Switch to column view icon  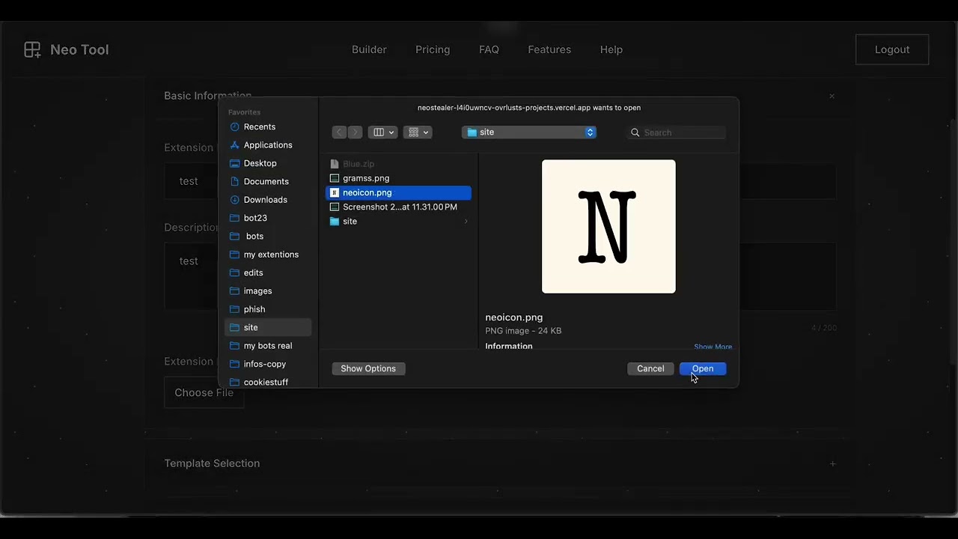point(379,133)
